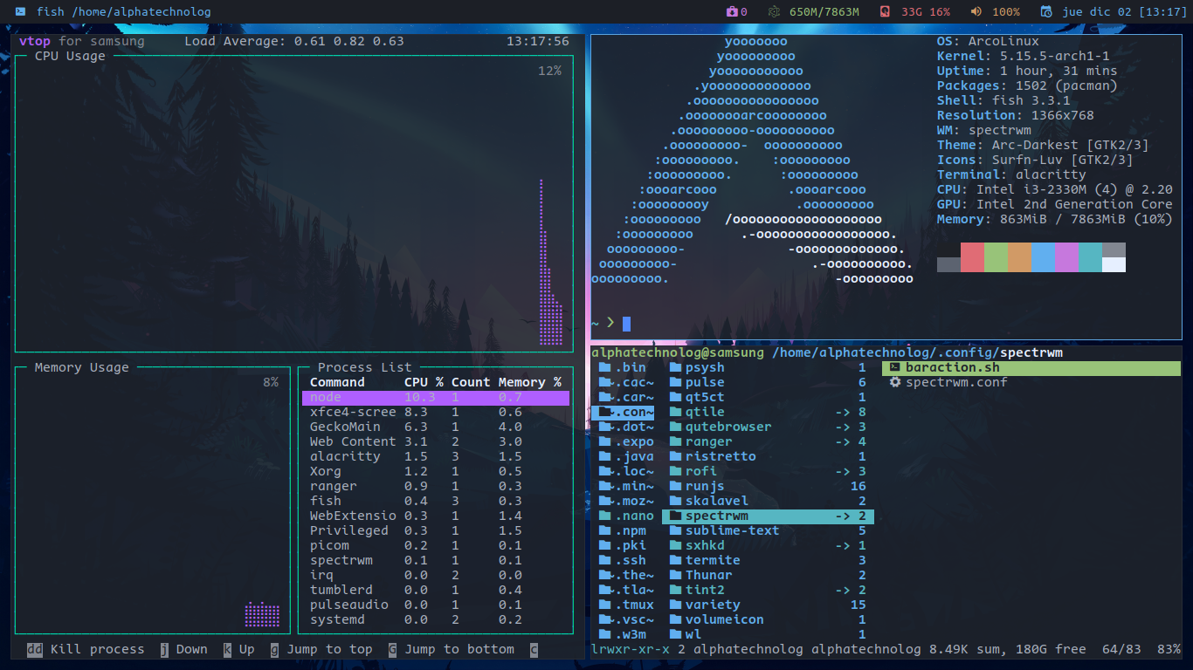Click the Load Average readout in vtop header

click(x=294, y=41)
